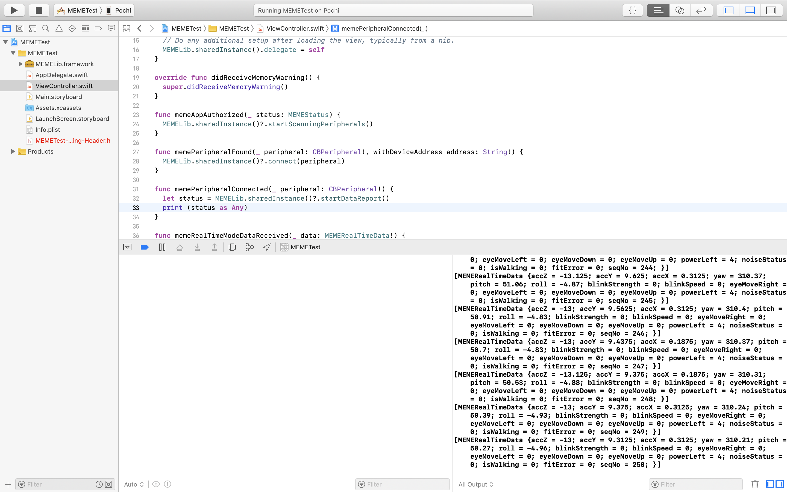Click the Simulate Location arrow icon
This screenshot has width=787, height=492.
(x=267, y=247)
